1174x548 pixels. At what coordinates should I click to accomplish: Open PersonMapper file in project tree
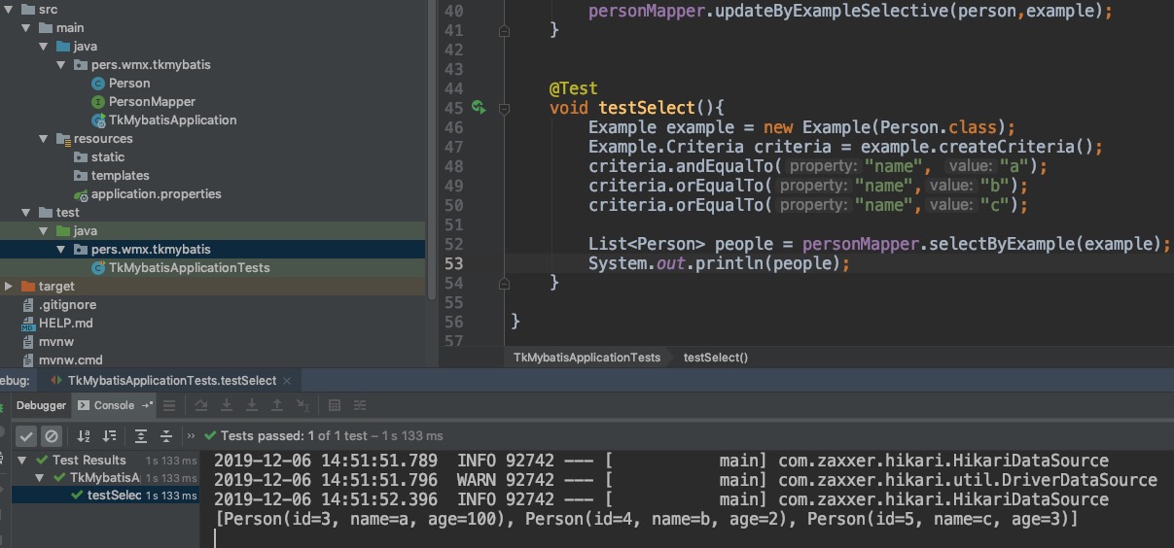[x=152, y=102]
